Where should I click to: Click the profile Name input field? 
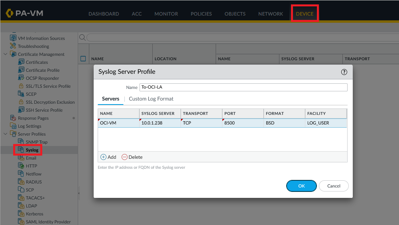tap(243, 87)
